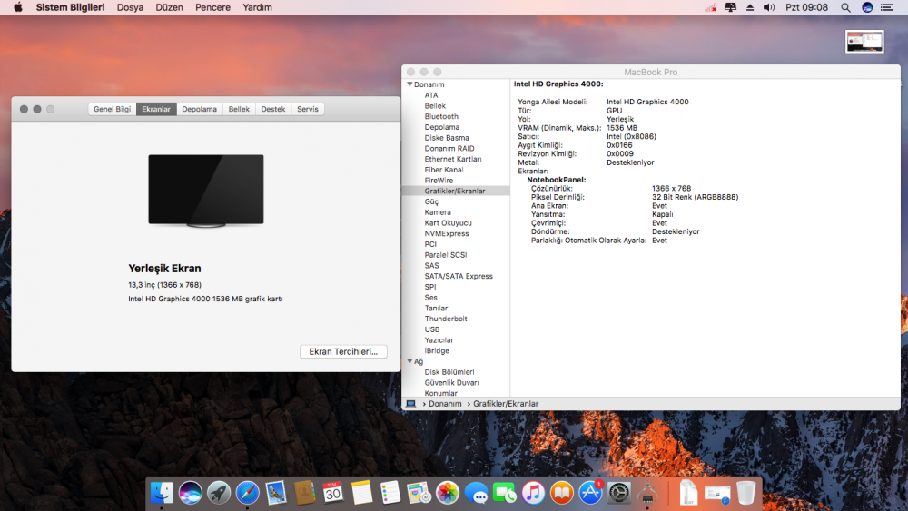The height and width of the screenshot is (511, 908).
Task: Select Grafikler/Ekranlar in the sidebar
Action: (456, 191)
